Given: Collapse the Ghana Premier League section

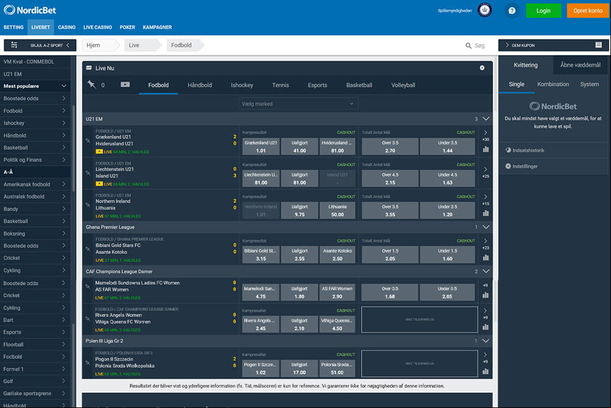Looking at the screenshot, I should [485, 227].
